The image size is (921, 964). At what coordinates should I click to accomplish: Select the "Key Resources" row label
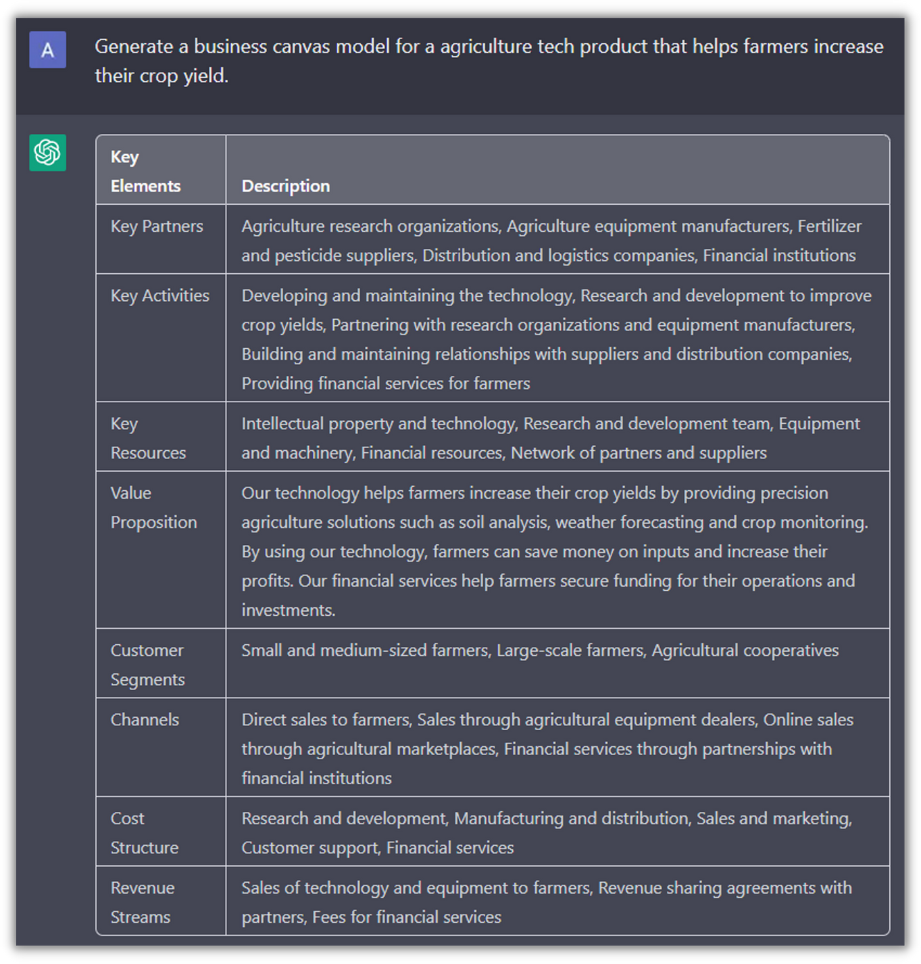coord(148,438)
